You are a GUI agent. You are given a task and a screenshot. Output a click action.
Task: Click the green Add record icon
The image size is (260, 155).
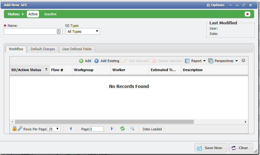click(x=81, y=61)
